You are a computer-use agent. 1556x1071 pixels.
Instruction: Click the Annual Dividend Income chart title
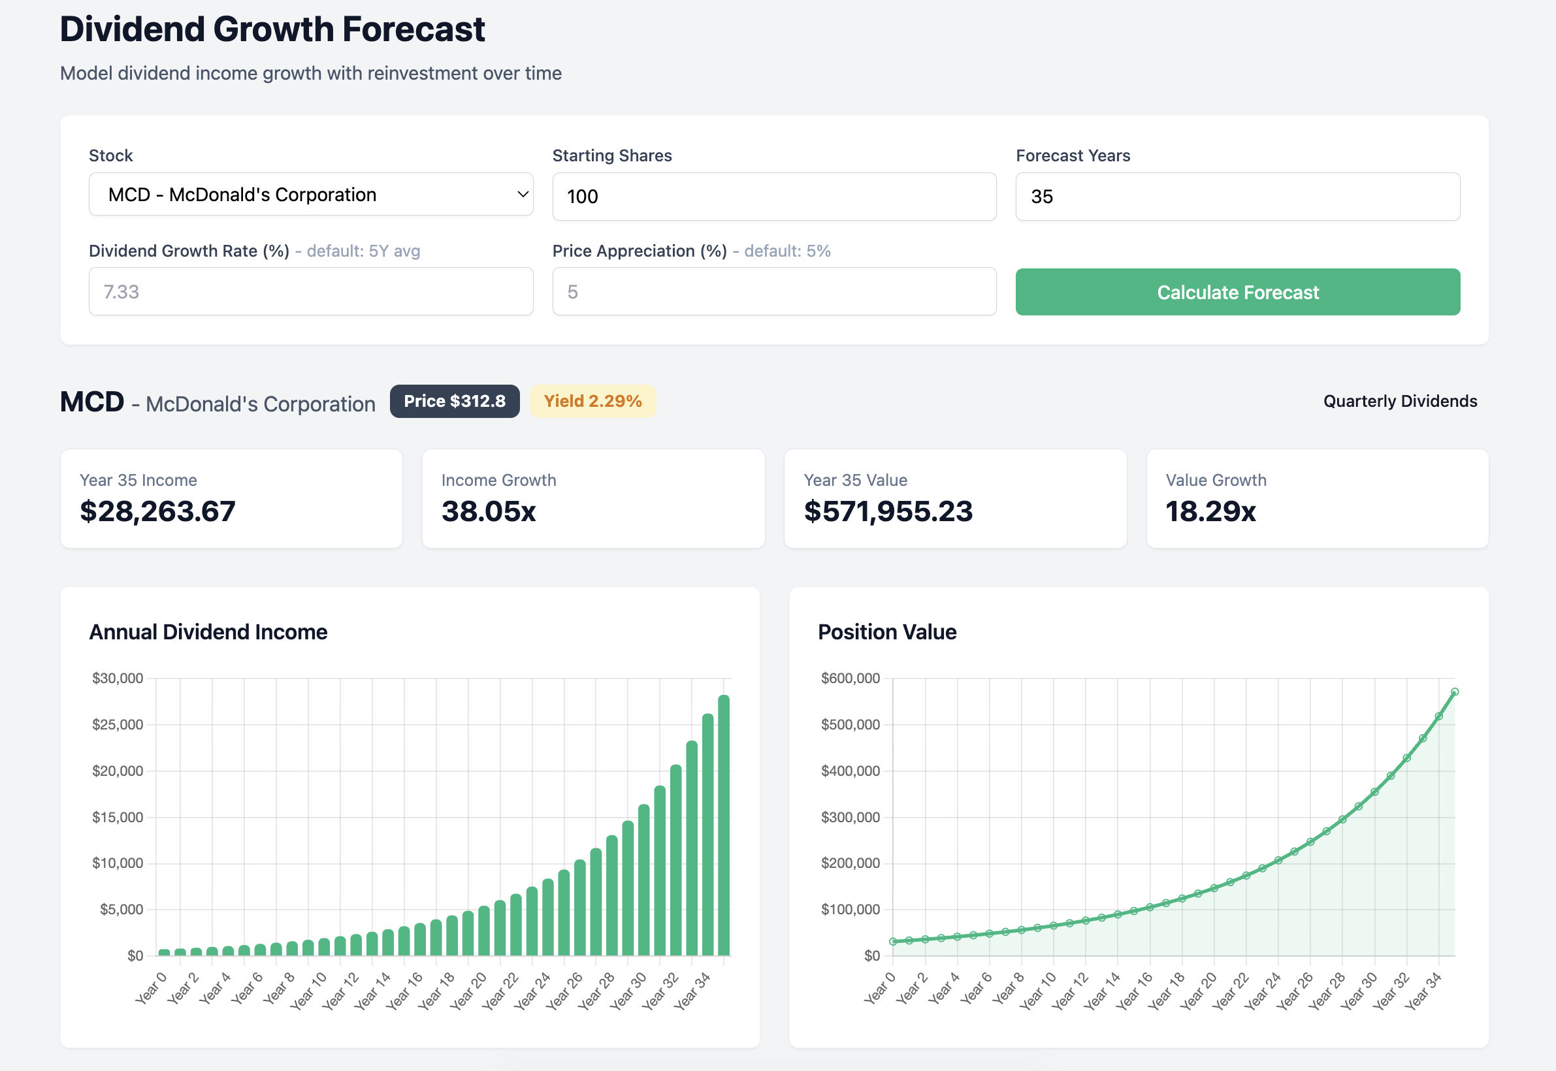pyautogui.click(x=208, y=631)
